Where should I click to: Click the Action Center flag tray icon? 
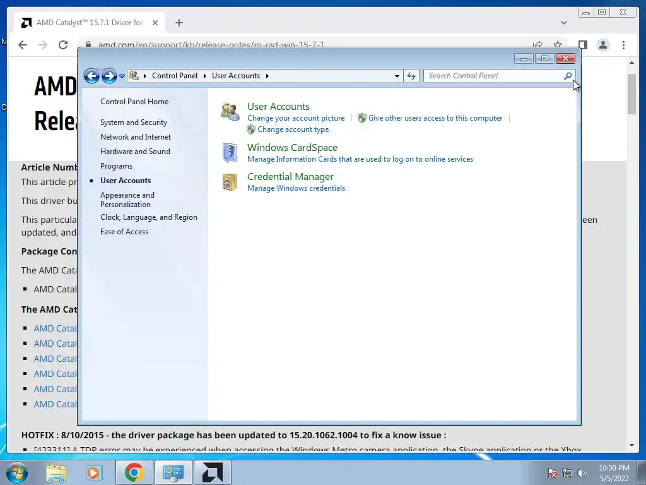552,473
